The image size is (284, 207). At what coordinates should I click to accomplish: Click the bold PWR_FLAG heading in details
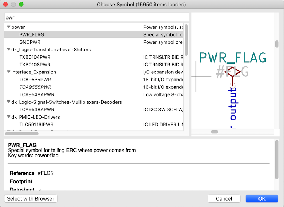(22, 145)
